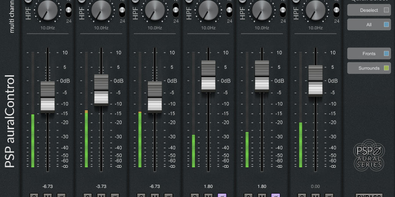Click the fifth channel's fader cap
This screenshot has width=395, height=197.
pyautogui.click(x=262, y=76)
